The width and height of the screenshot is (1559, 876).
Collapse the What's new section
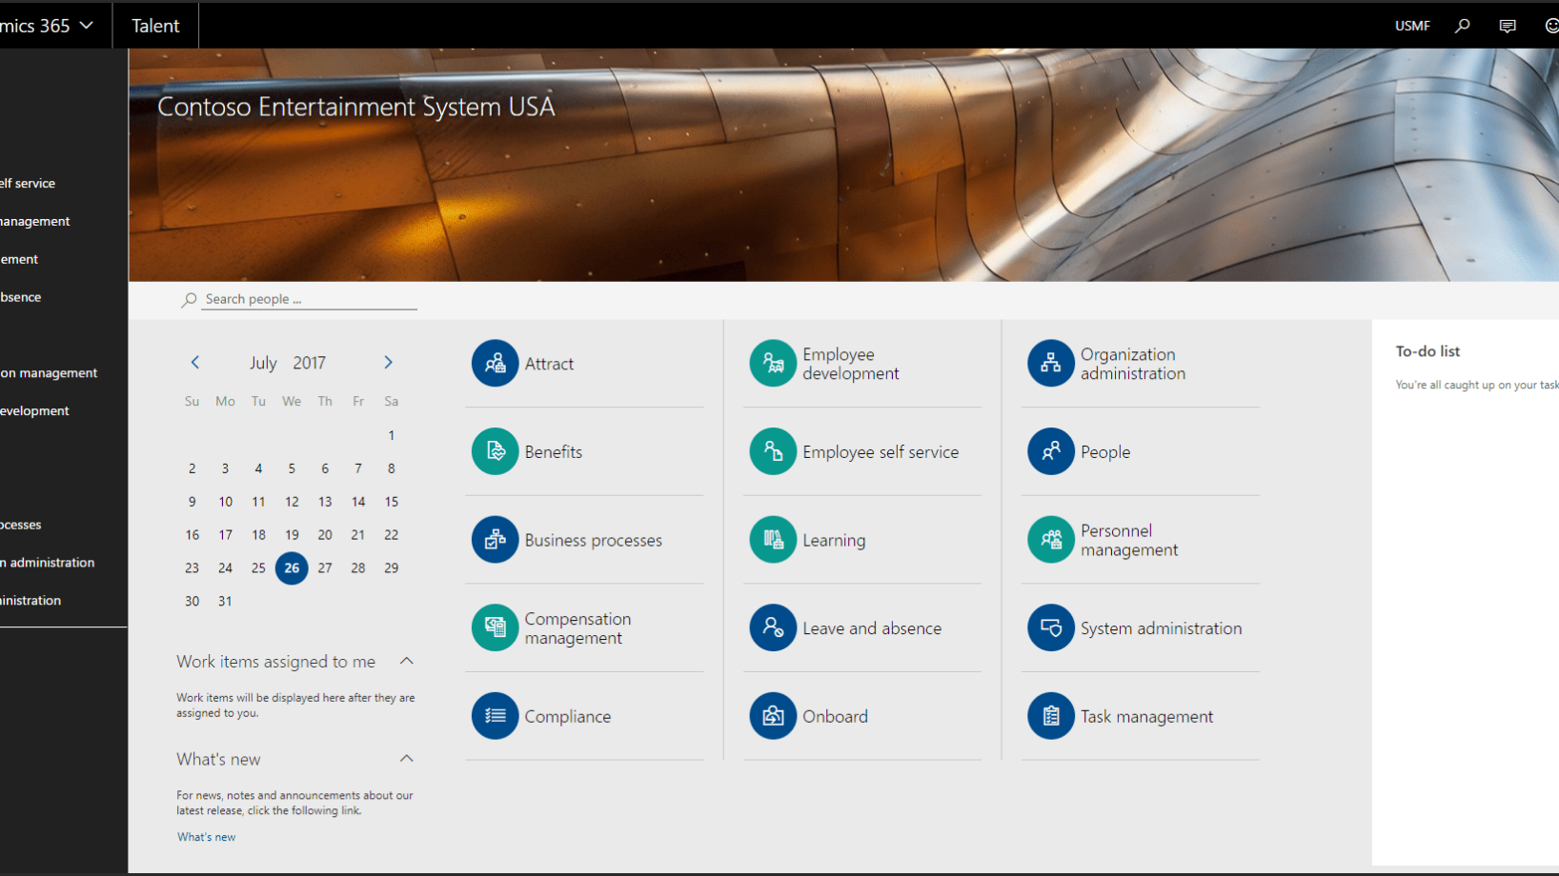point(406,759)
